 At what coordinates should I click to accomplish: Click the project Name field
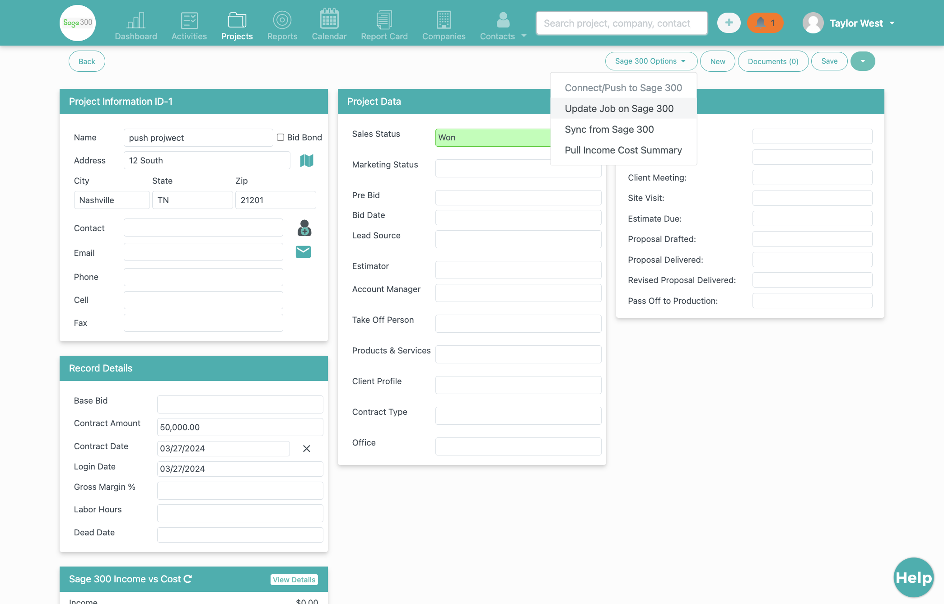click(x=198, y=138)
